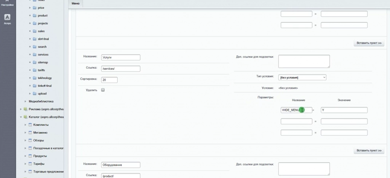Click the Тарифы infoblock icon

[30, 164]
